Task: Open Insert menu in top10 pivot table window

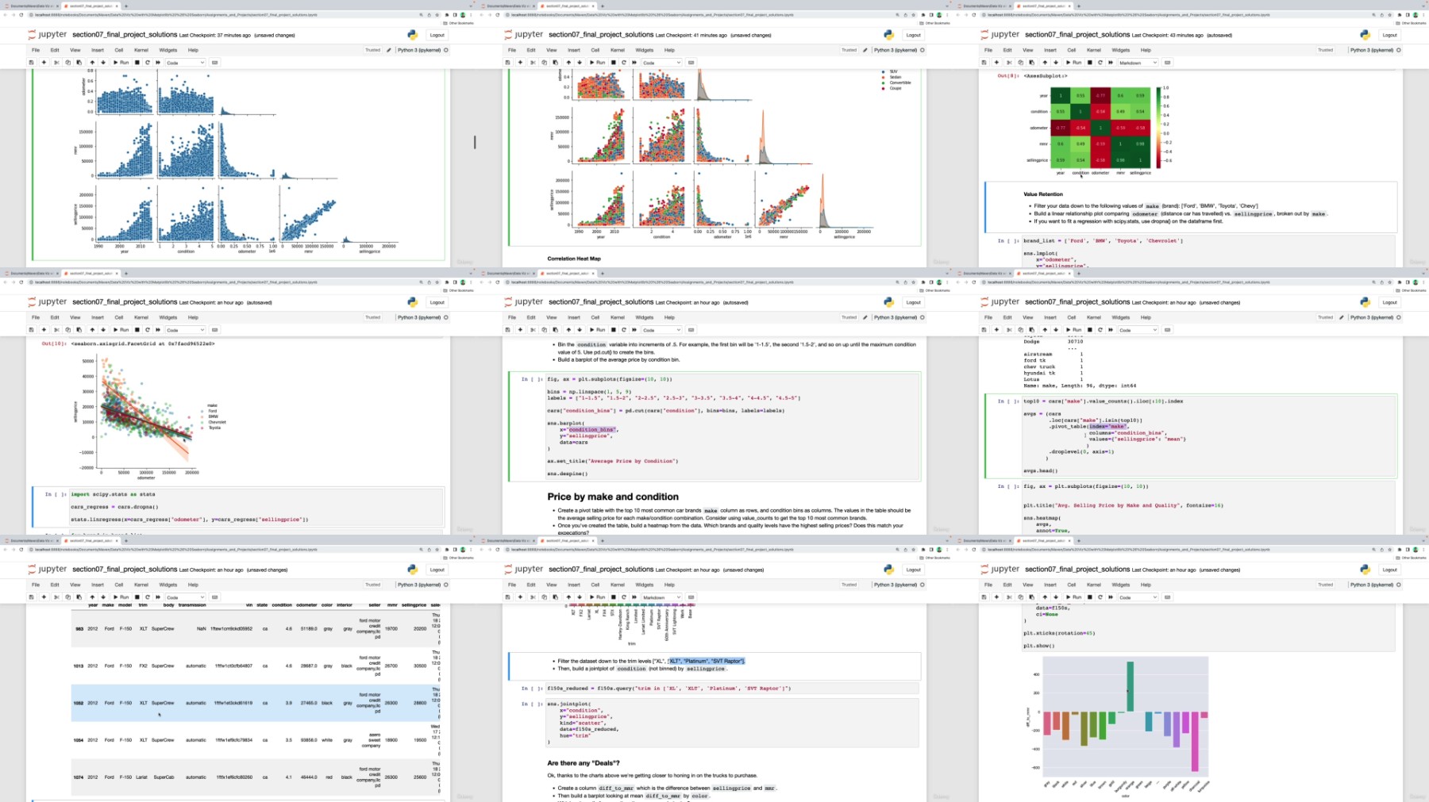Action: (1050, 317)
